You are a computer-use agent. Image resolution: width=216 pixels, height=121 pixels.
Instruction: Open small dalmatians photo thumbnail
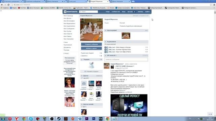pyautogui.click(x=126, y=36)
